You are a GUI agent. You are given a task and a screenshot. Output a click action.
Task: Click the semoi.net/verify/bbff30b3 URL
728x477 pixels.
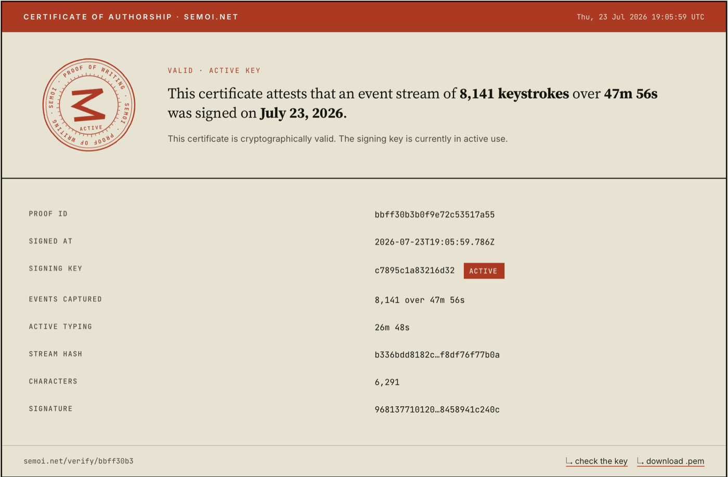(79, 461)
